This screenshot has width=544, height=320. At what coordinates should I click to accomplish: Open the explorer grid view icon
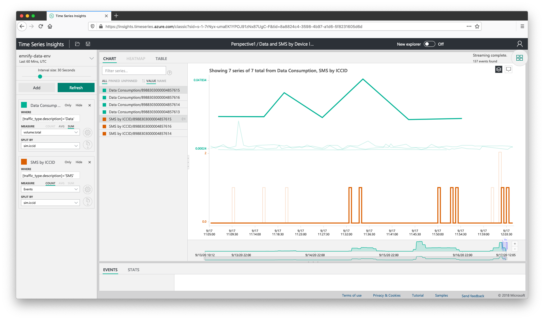click(x=519, y=58)
